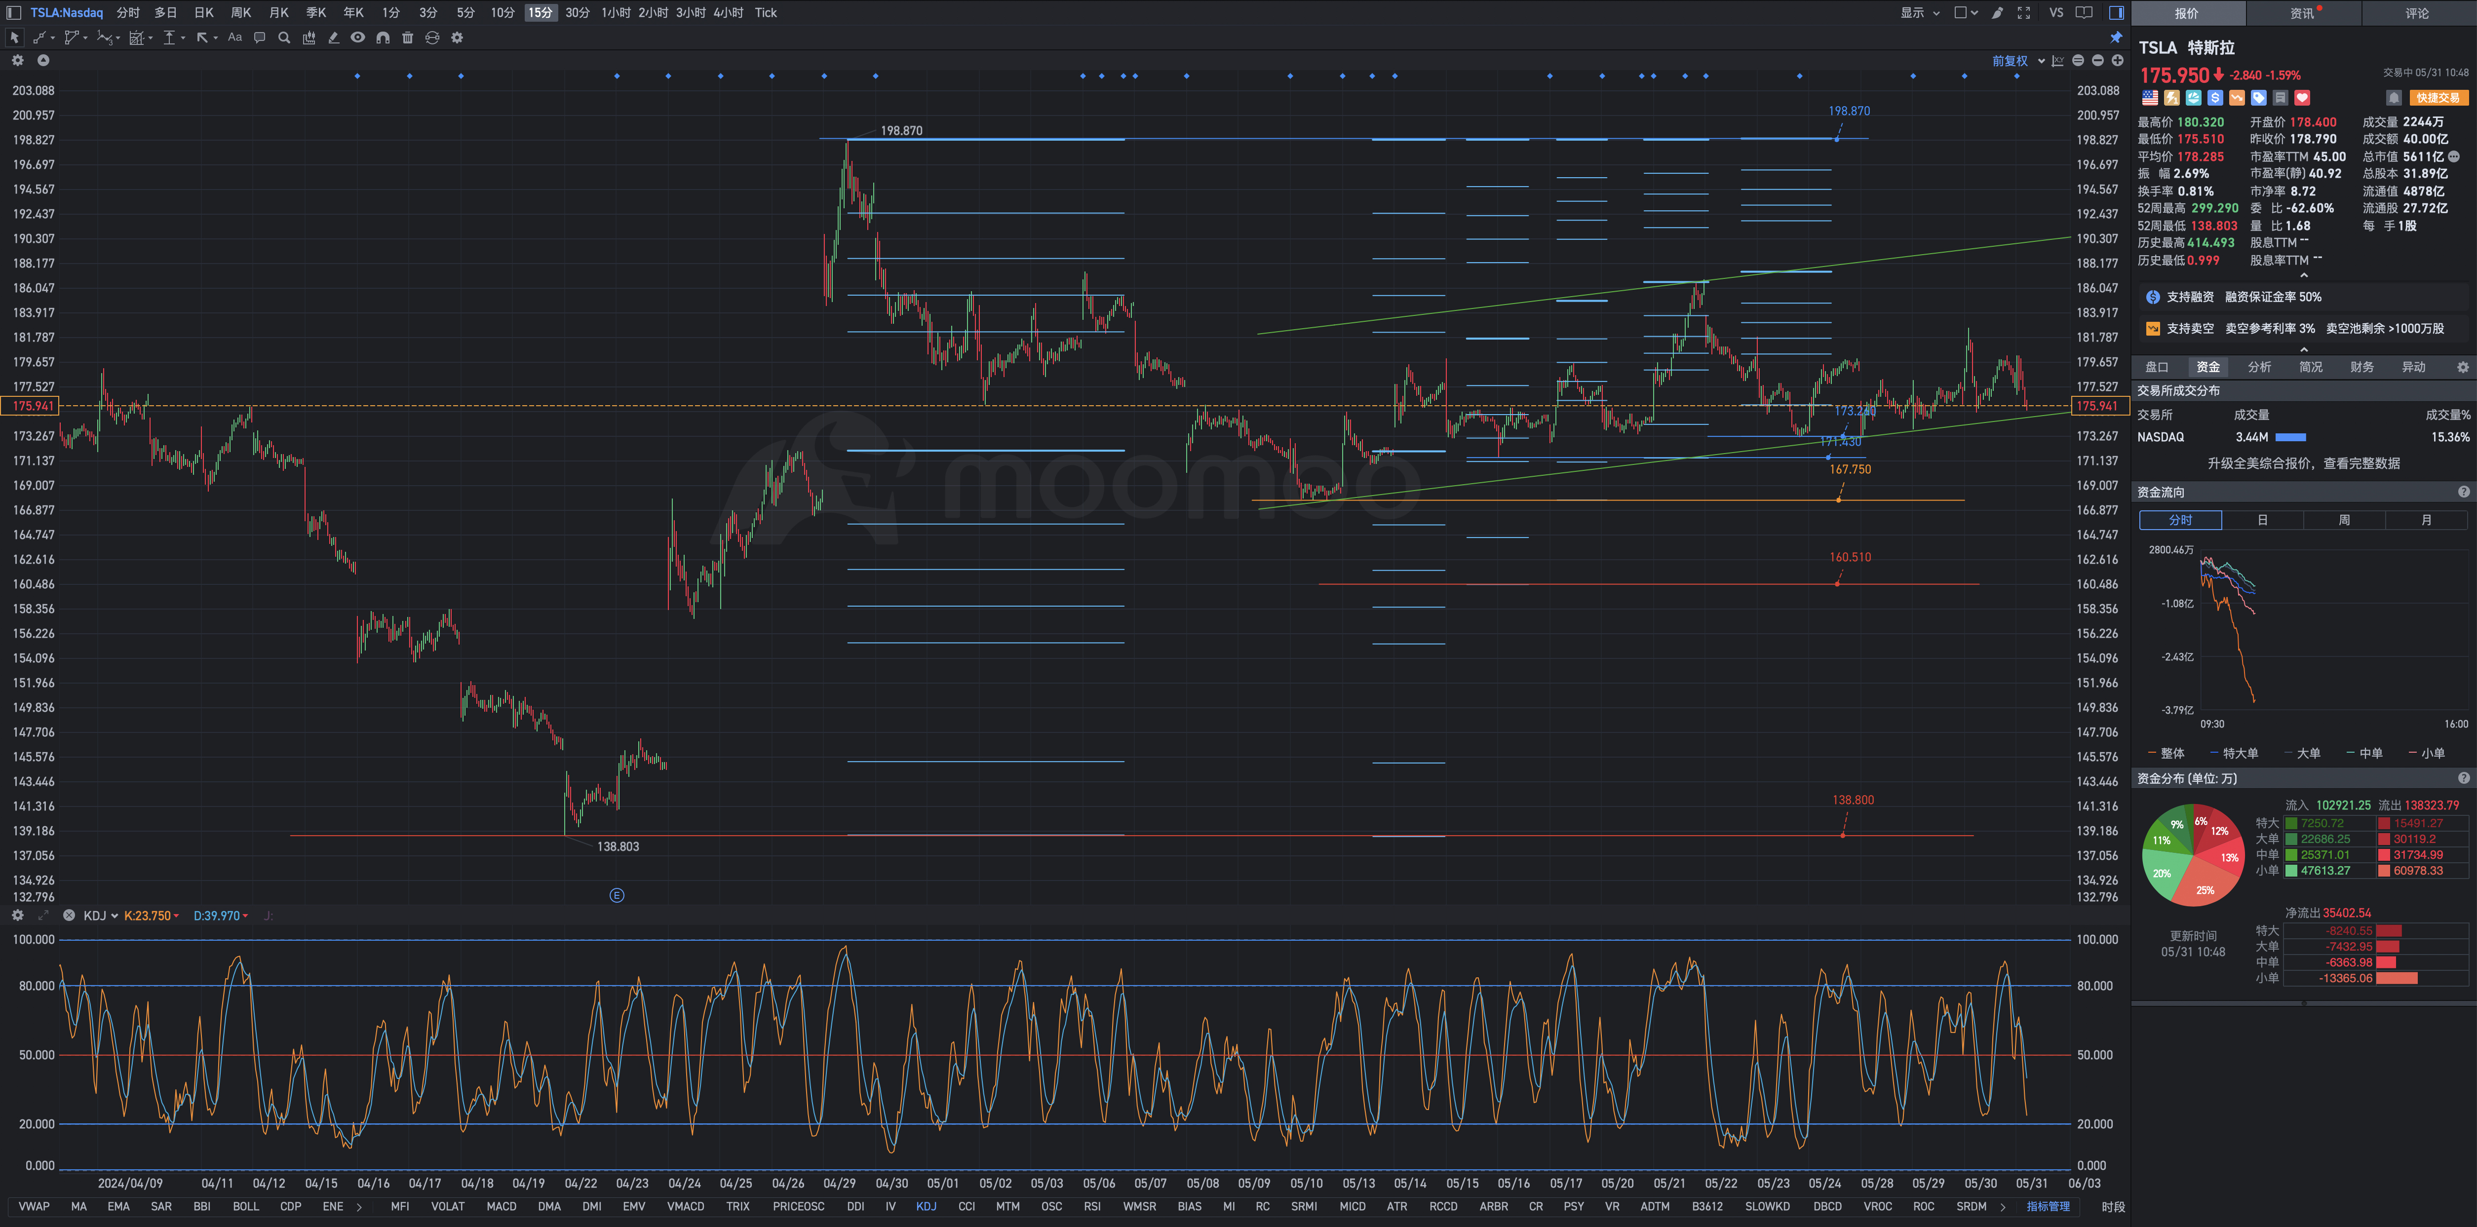Switch to the 盘口 order book tab
Image resolution: width=2477 pixels, height=1227 pixels.
(x=2157, y=367)
